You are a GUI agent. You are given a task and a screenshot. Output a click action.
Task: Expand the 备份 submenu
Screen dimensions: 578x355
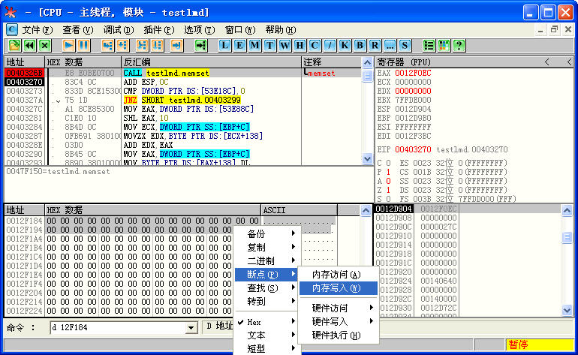point(267,233)
